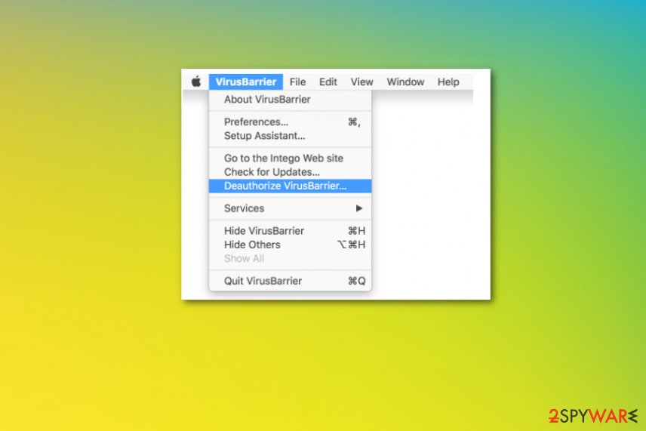This screenshot has width=646, height=431.
Task: Choose Hide VirusBarrier
Action: pos(290,231)
